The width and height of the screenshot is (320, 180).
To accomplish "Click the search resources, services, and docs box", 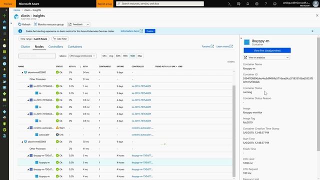I will pyautogui.click(x=160, y=3).
